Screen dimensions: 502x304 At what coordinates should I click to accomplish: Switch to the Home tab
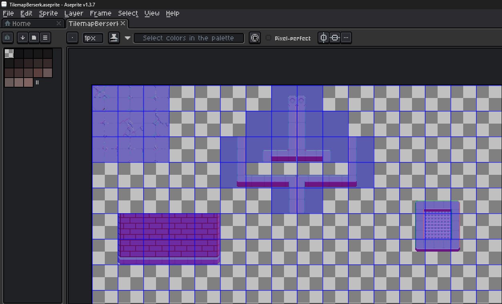pyautogui.click(x=33, y=24)
